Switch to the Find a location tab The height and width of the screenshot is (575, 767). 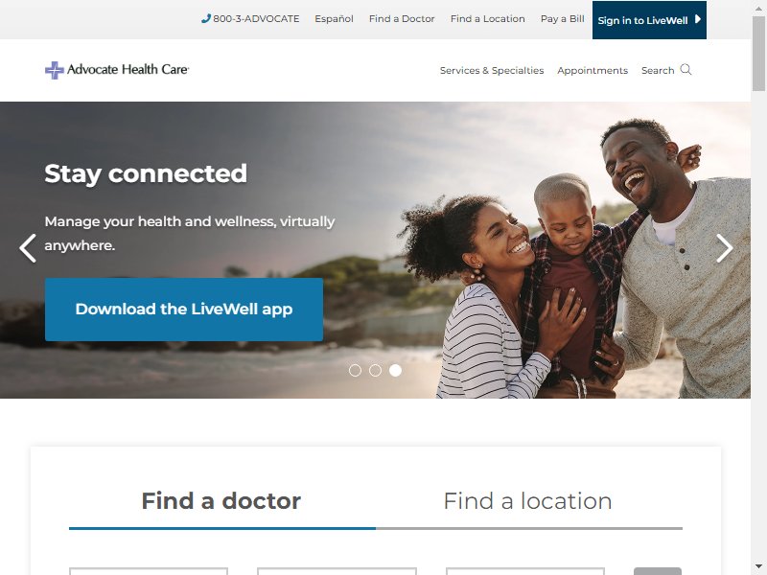(x=528, y=501)
